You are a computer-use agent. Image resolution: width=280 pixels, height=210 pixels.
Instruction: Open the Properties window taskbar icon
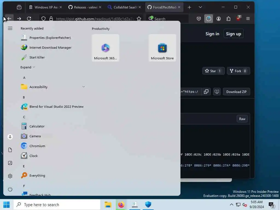[135, 205]
